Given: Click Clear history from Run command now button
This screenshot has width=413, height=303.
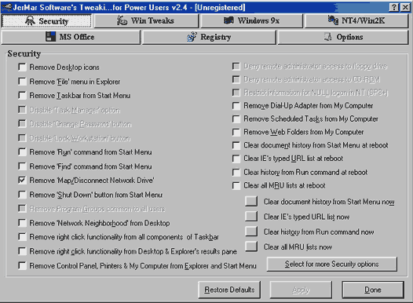Looking at the screenshot, I should tap(251, 232).
